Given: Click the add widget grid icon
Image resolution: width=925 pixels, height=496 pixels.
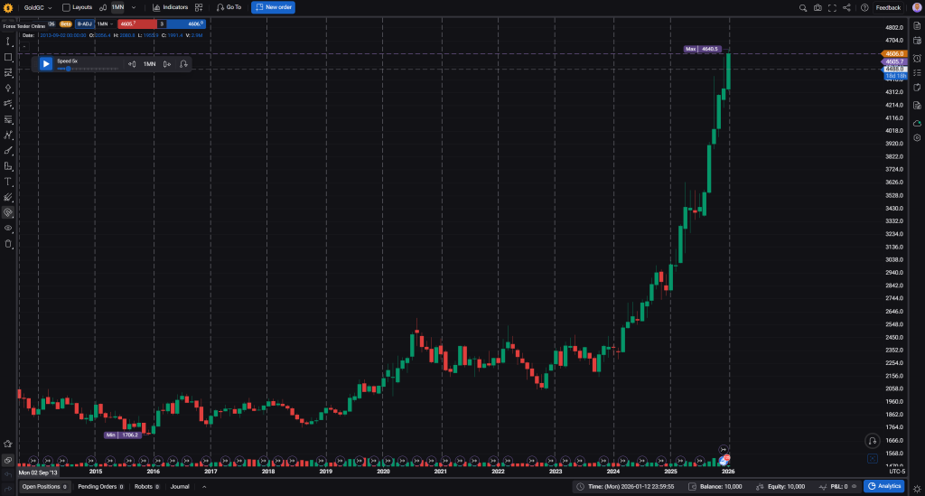Looking at the screenshot, I should [199, 7].
